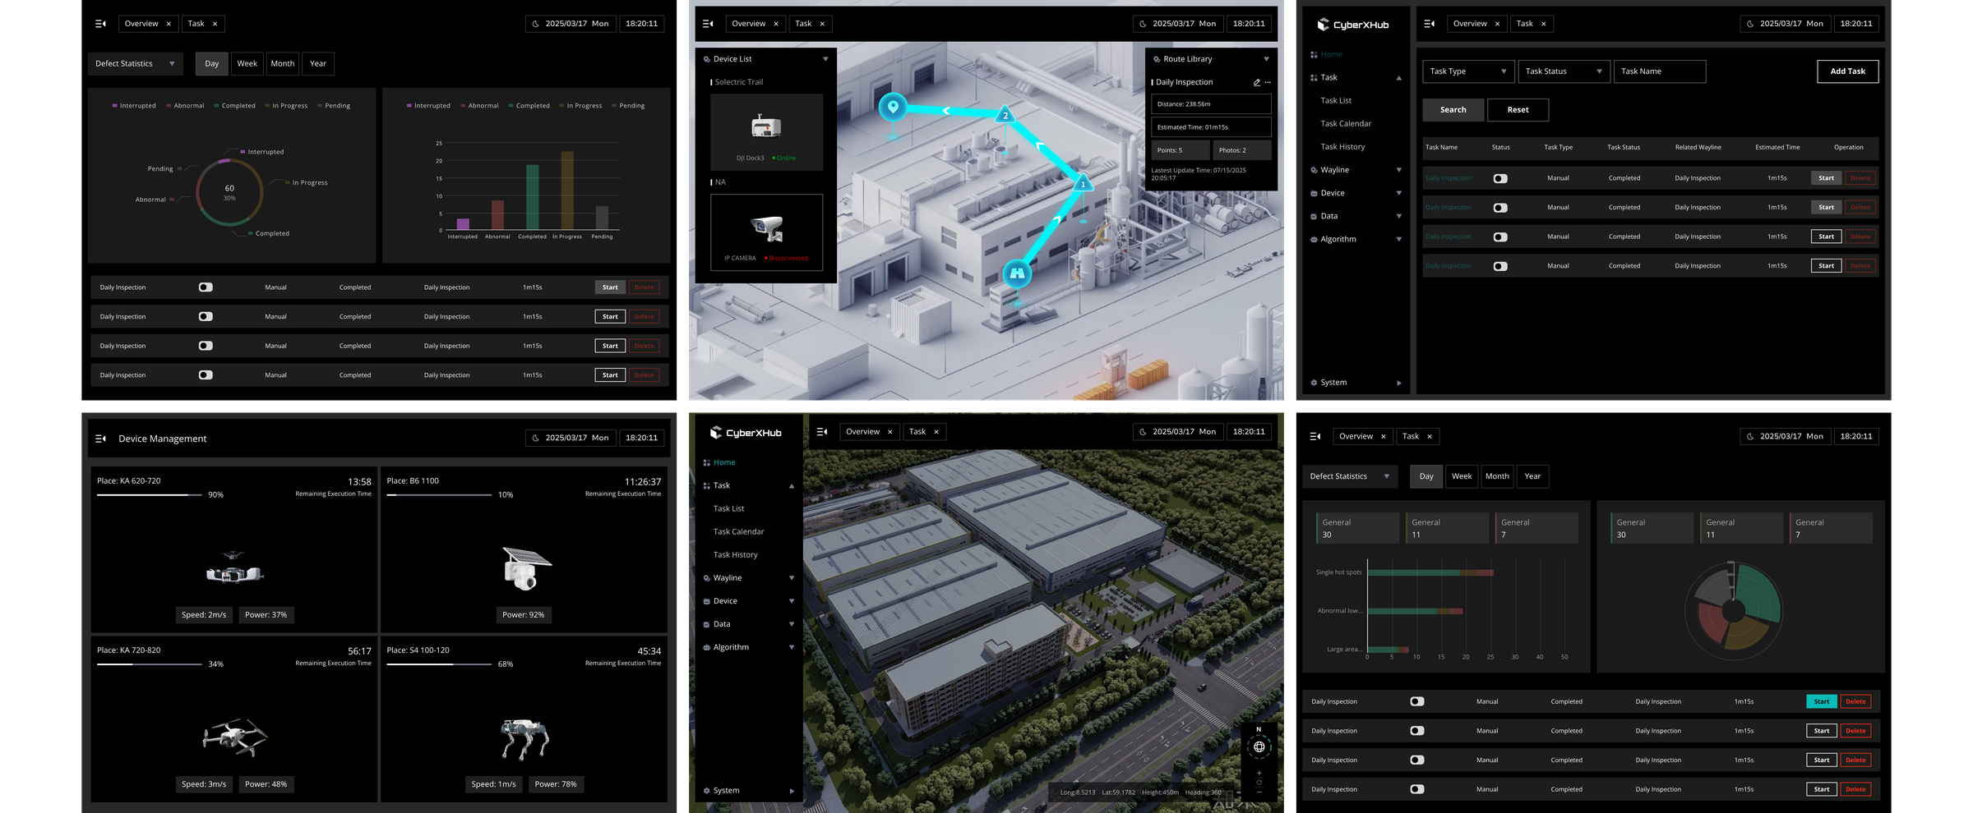
Task: Click the Task Name input field
Action: pos(1660,71)
